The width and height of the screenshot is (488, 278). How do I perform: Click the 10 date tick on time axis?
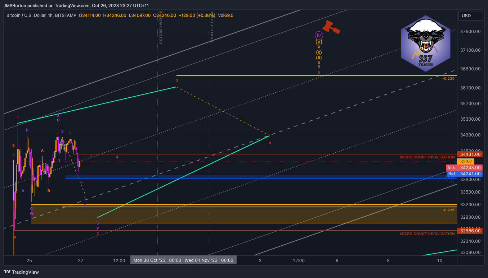[440, 260]
